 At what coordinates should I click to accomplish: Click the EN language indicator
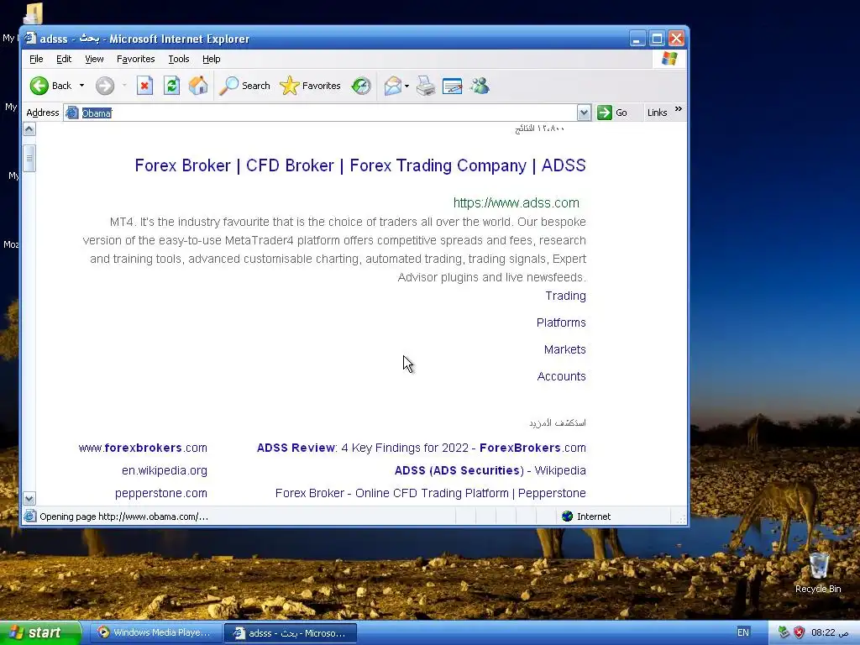click(x=742, y=632)
